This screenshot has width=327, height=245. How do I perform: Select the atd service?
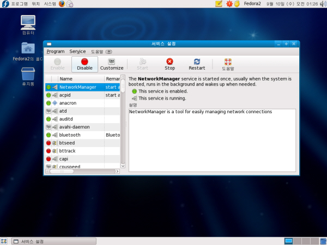pyautogui.click(x=83, y=111)
